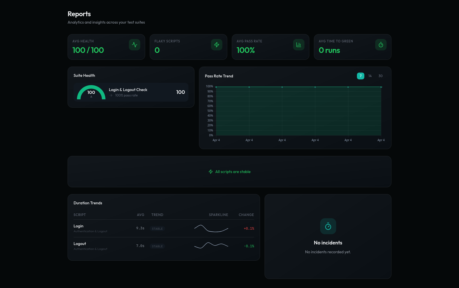The height and width of the screenshot is (288, 459).
Task: Click the score badge '100' on the suite row
Action: coord(180,92)
